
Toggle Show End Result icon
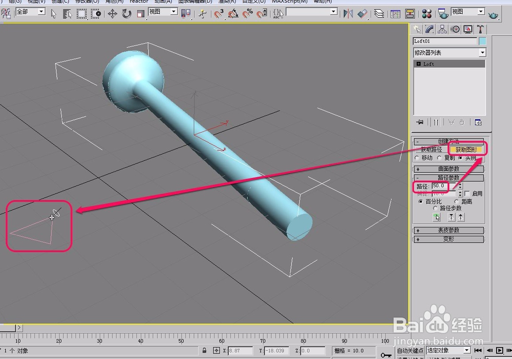coord(436,122)
